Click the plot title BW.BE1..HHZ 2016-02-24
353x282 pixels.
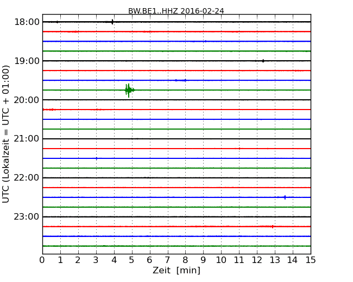(176, 11)
